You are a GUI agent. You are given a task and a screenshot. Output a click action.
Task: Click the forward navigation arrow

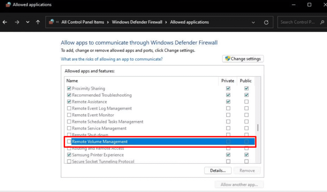(x=17, y=22)
